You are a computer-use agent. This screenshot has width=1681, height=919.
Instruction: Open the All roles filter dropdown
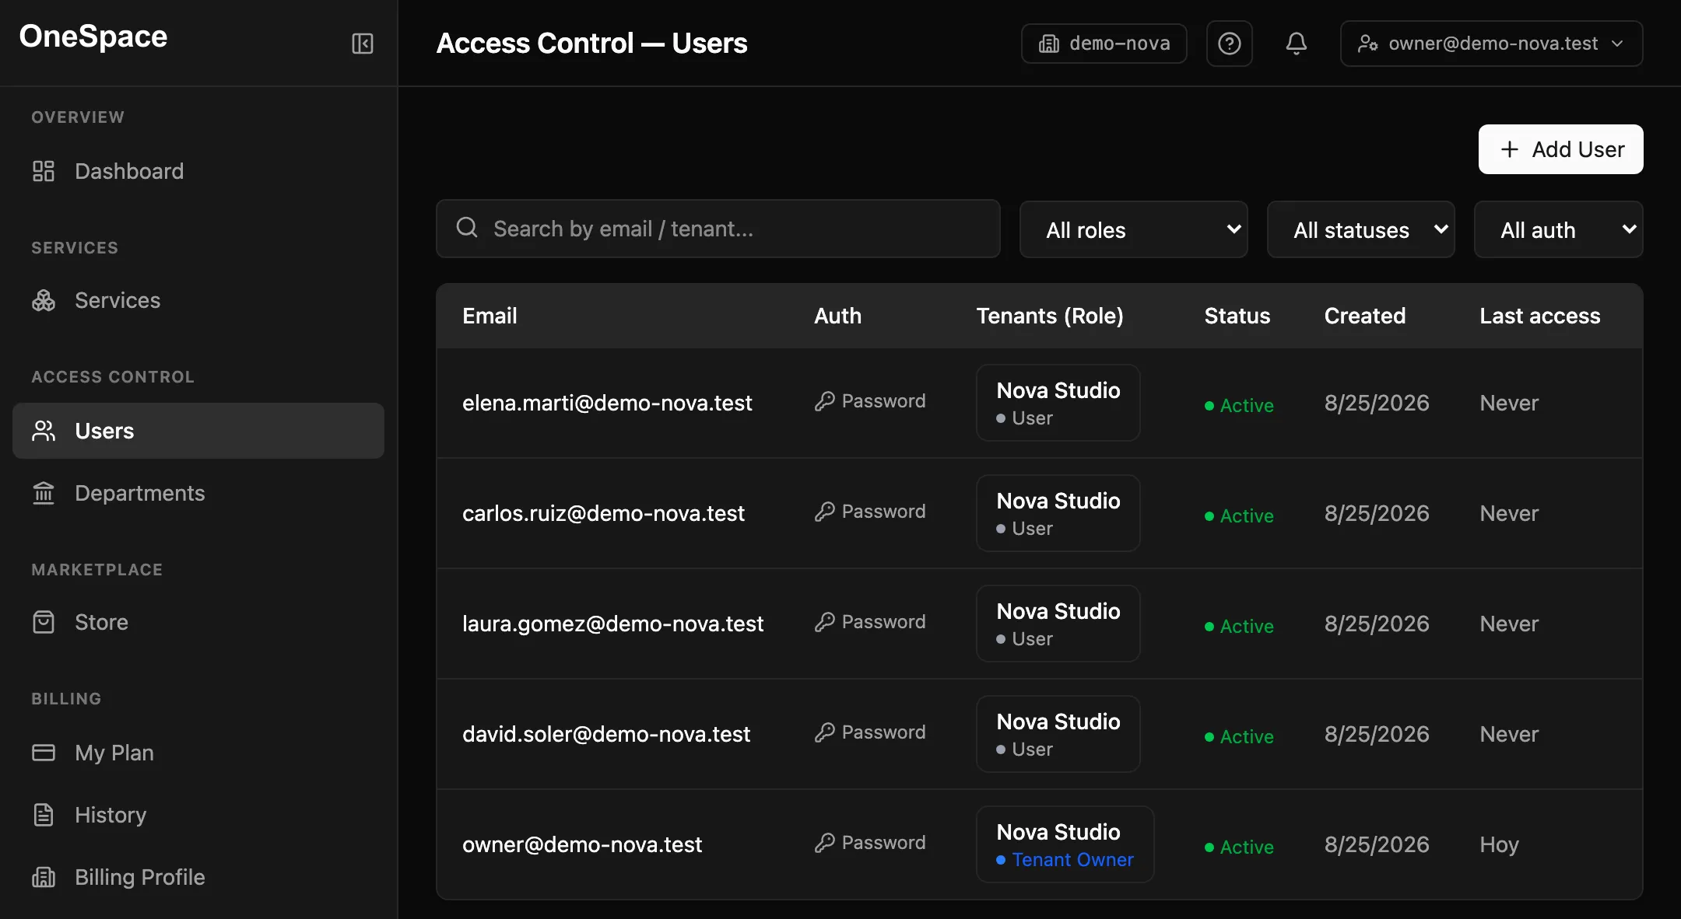[1134, 229]
